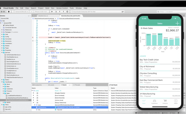The height and width of the screenshot is (114, 186).
Task: Navigate forward with editor right arrow
Action: 35,16
